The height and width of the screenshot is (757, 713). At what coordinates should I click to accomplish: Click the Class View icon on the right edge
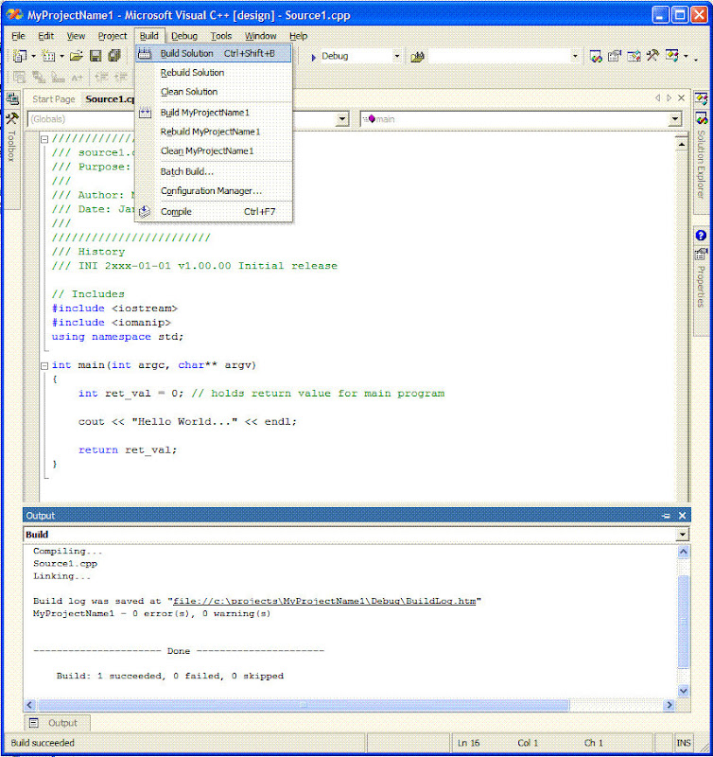[702, 99]
